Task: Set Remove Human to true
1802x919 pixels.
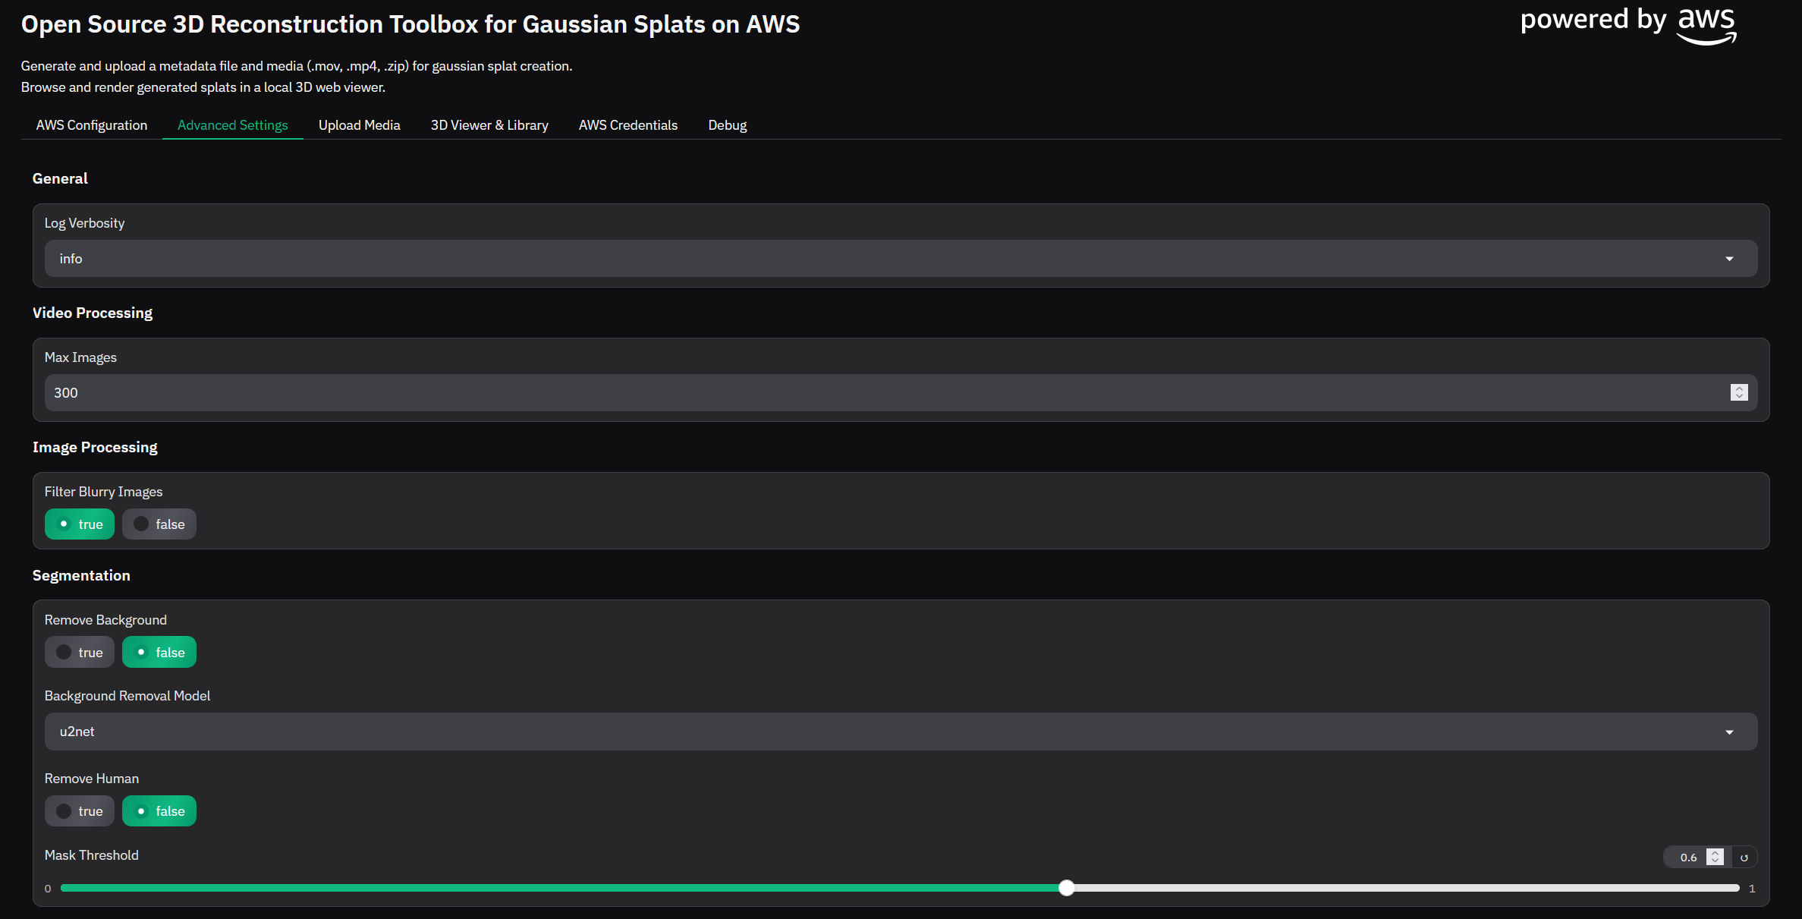Action: [x=80, y=811]
